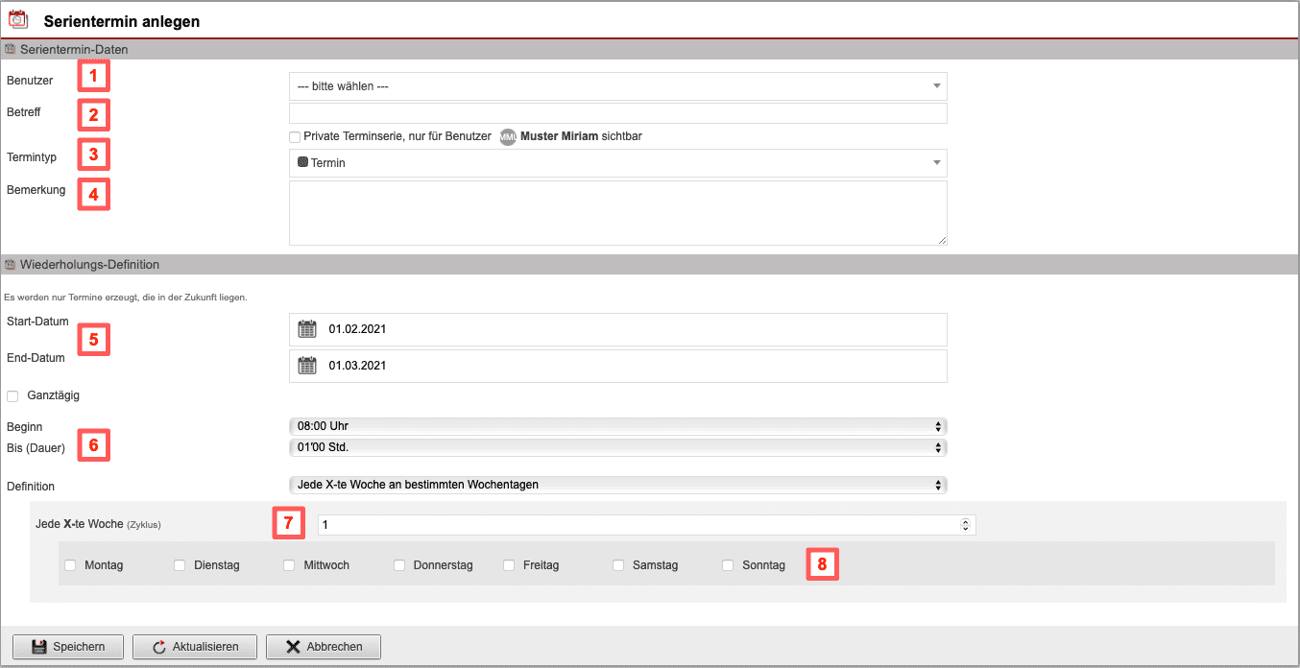Click the calendar icon beside Start-Datum
Image resolution: width=1300 pixels, height=668 pixels.
point(307,329)
